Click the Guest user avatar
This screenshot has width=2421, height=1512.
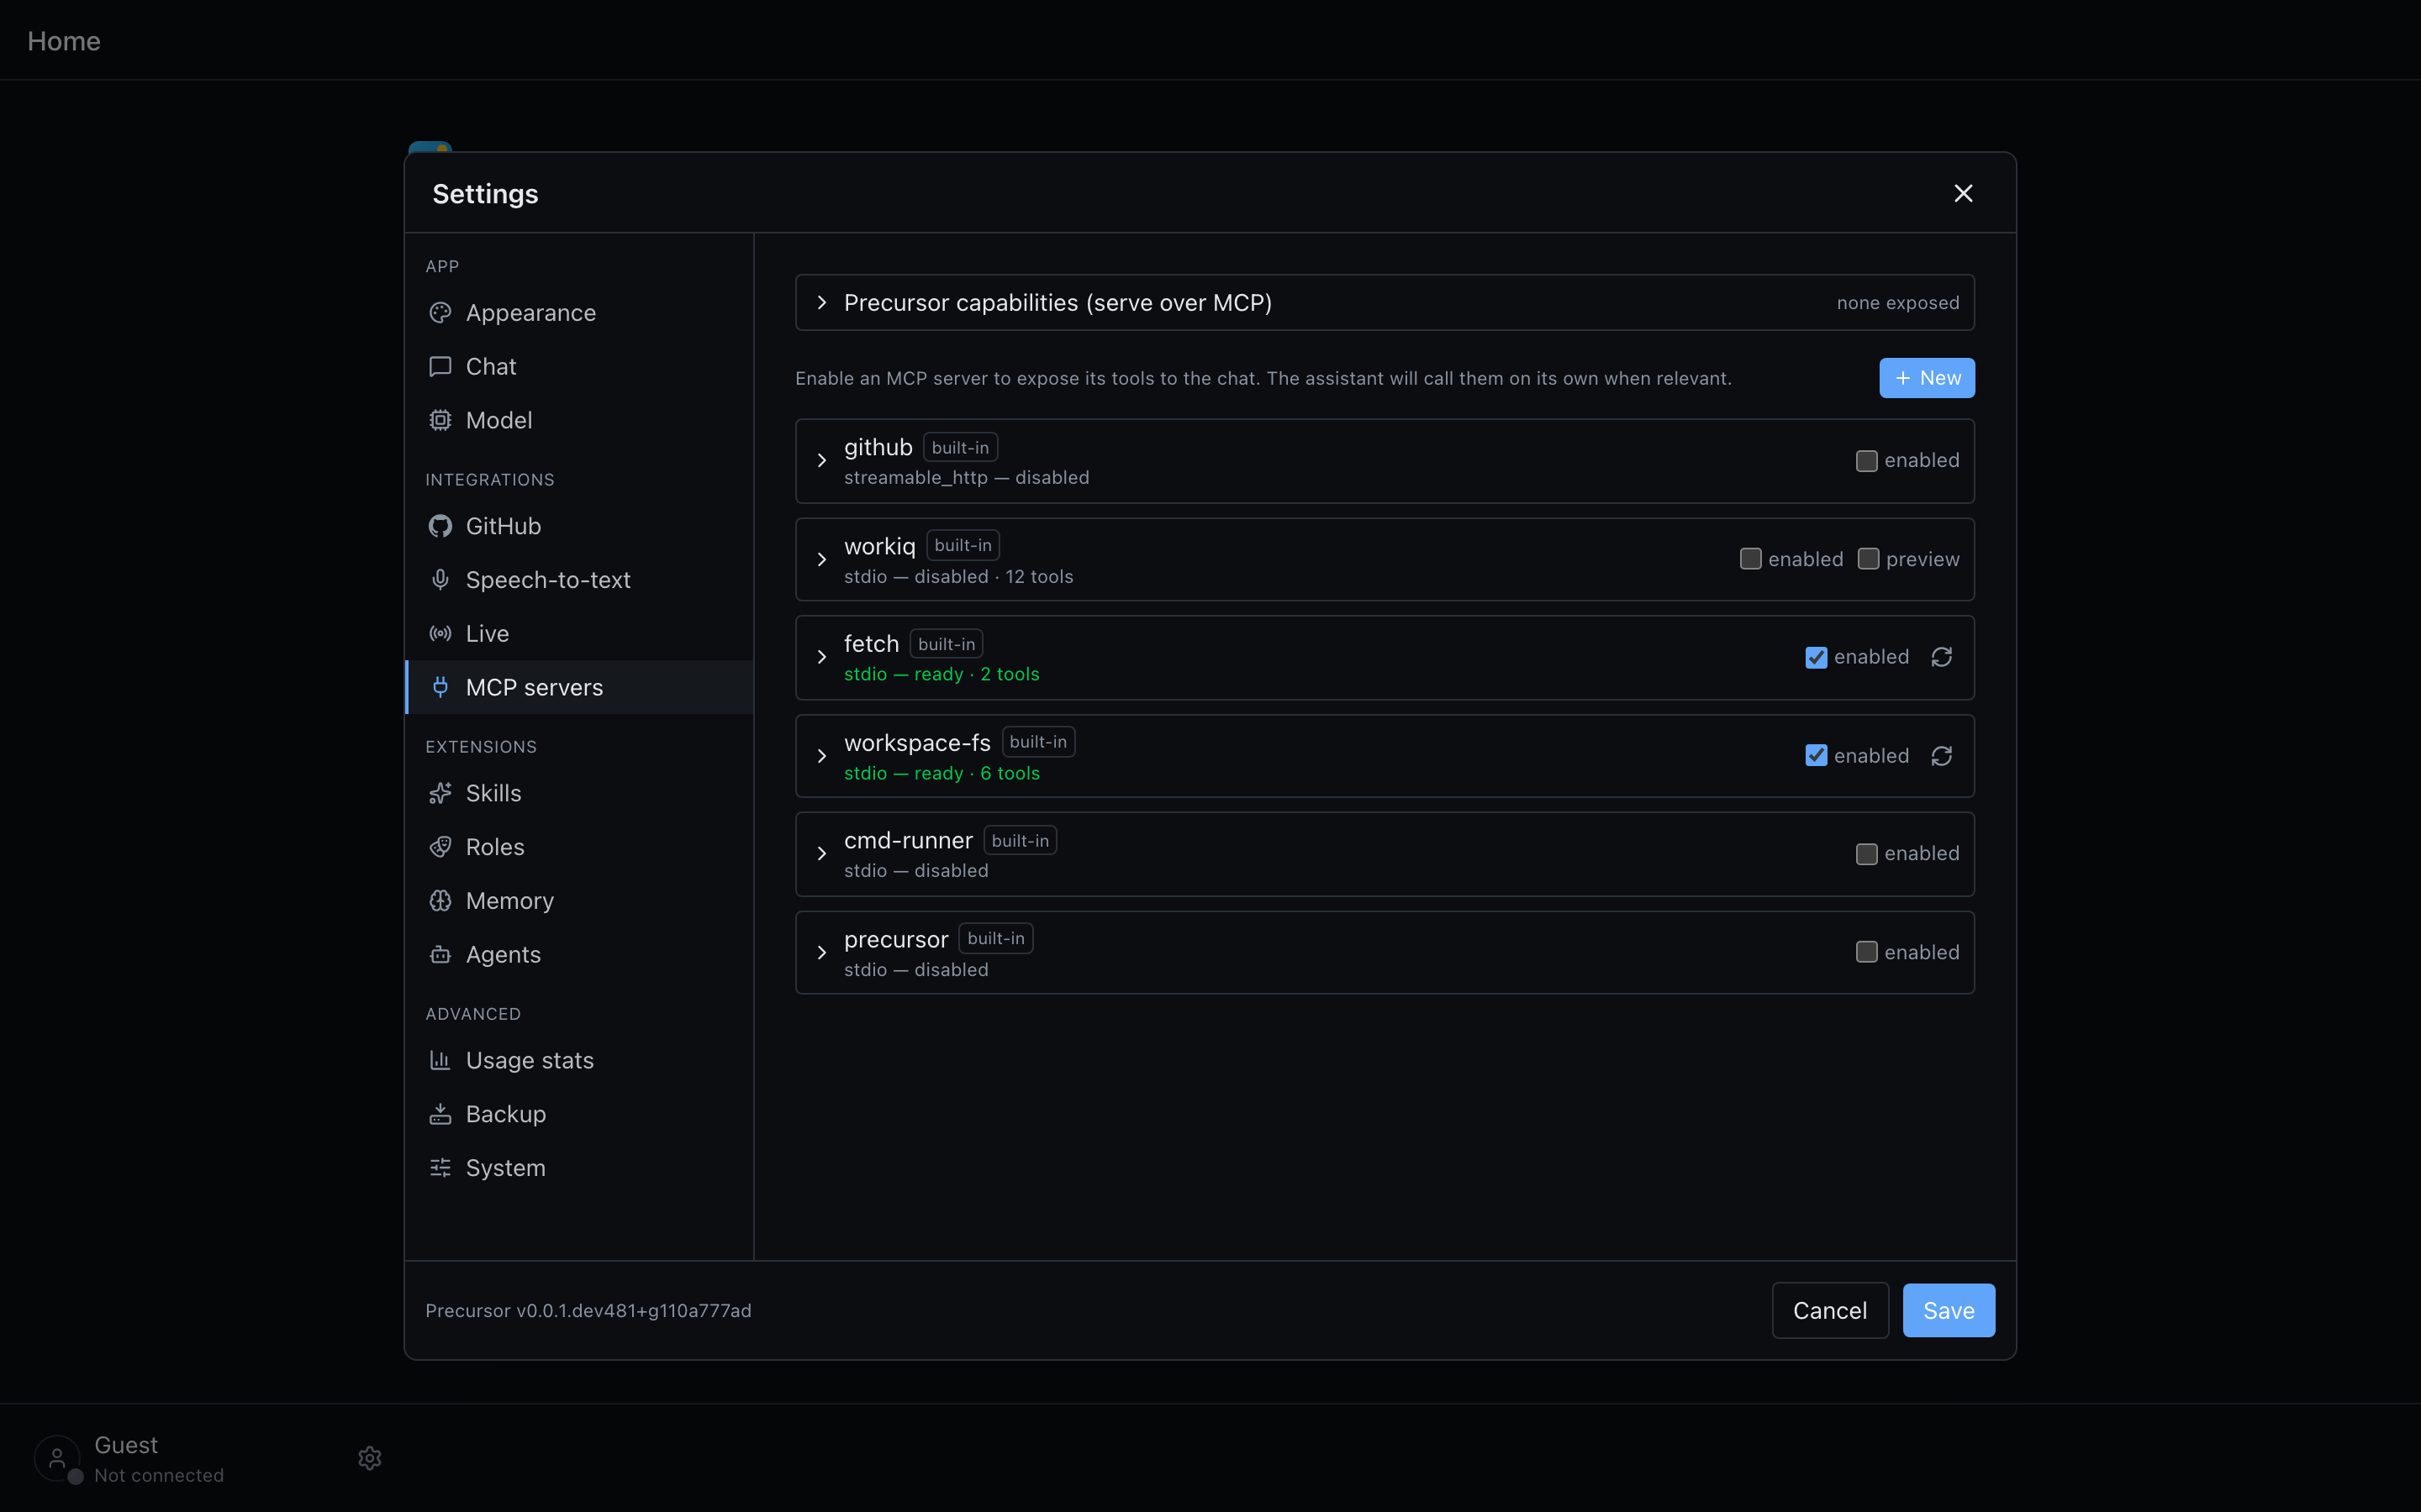(57, 1458)
